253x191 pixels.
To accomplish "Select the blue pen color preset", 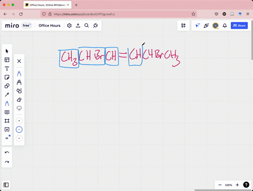I will click(x=19, y=130).
